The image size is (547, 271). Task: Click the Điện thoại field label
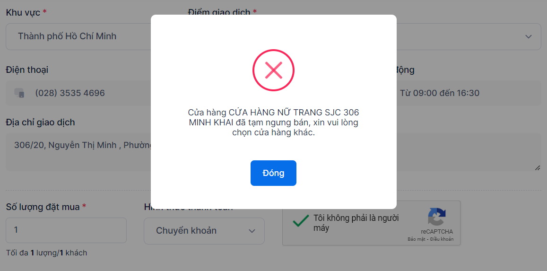27,70
